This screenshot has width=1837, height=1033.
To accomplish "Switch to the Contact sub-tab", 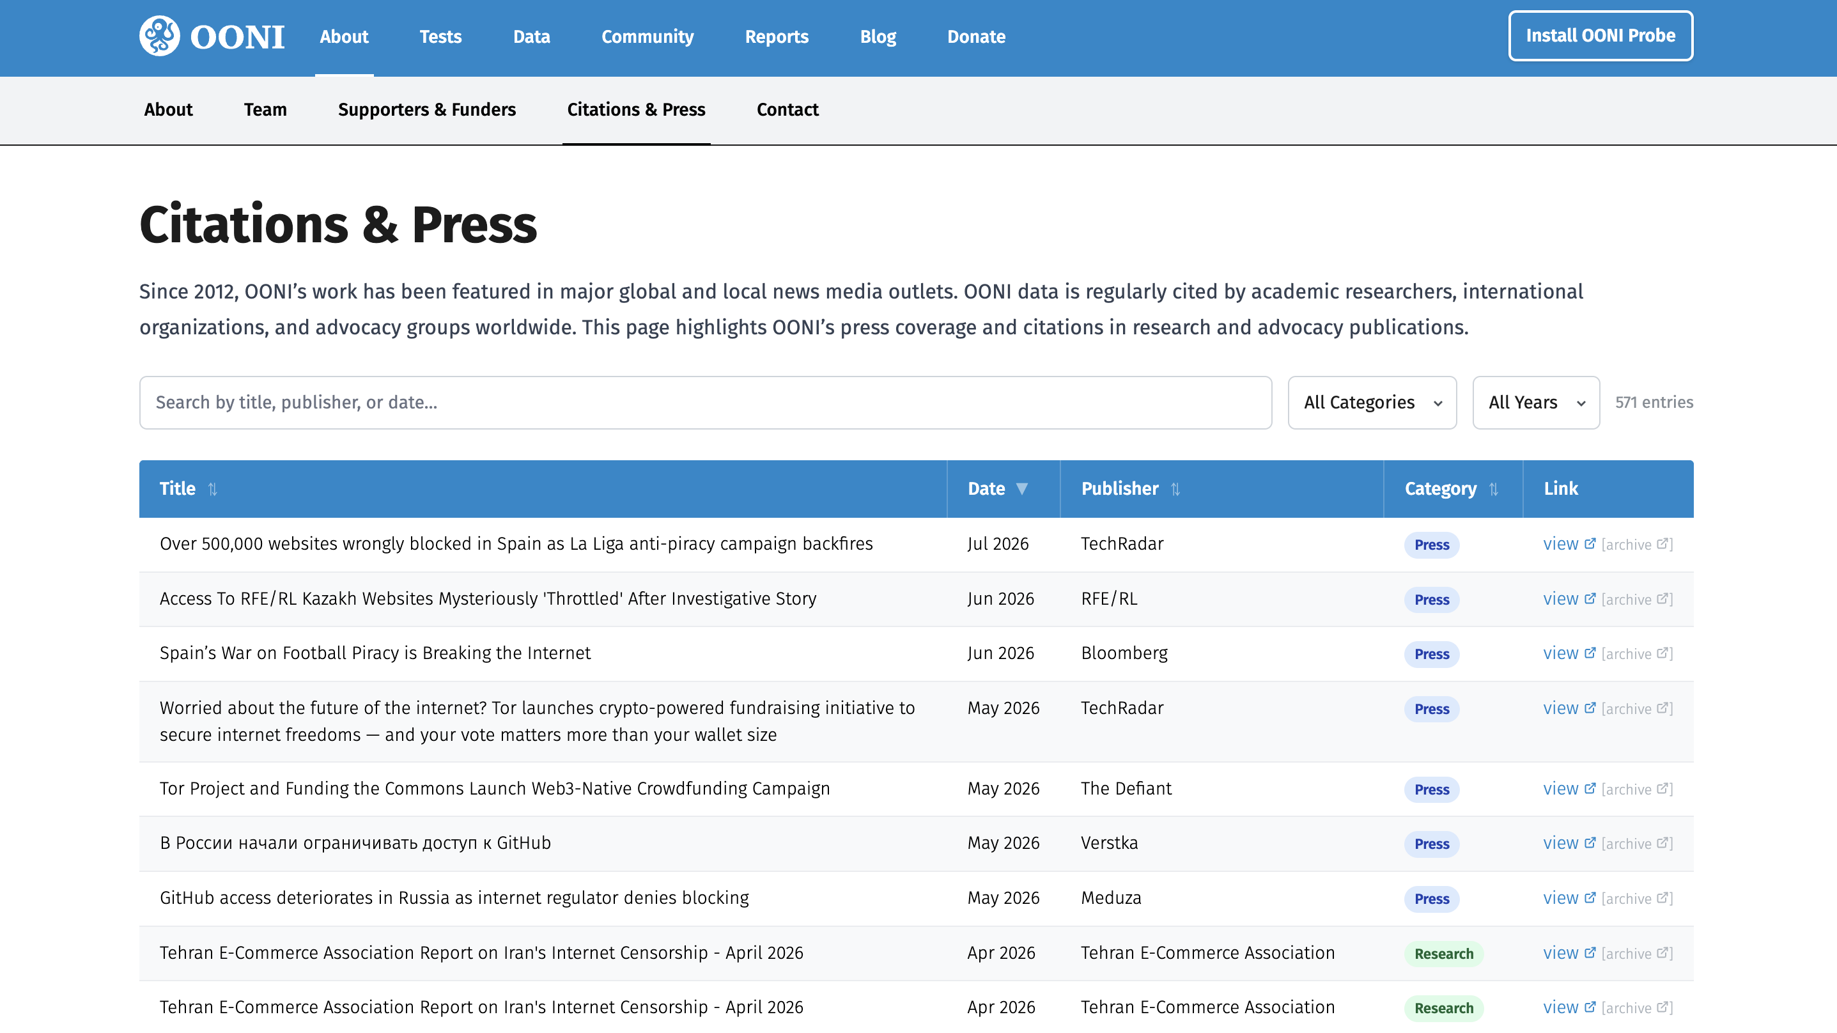I will 787,109.
